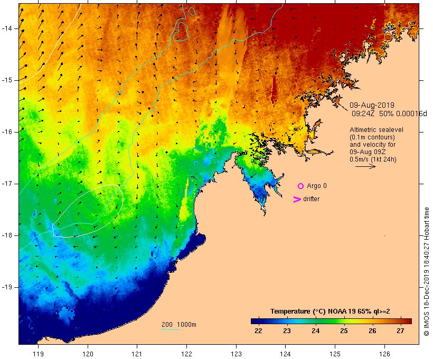Click the latitude axis label -15
This screenshot has width=433, height=359.
point(6,80)
